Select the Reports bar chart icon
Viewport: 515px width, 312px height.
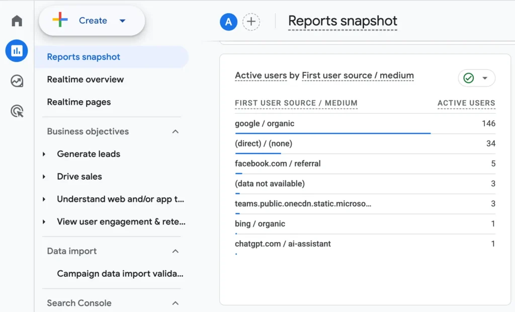tap(17, 51)
